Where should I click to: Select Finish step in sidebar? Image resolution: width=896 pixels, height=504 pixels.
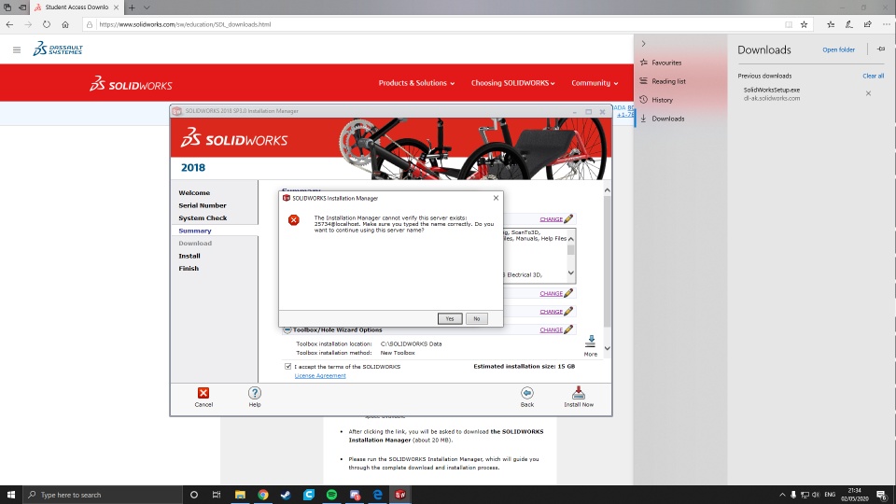pos(189,268)
